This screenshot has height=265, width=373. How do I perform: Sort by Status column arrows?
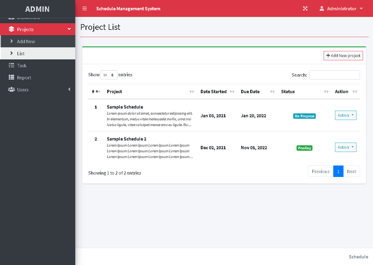coord(326,92)
